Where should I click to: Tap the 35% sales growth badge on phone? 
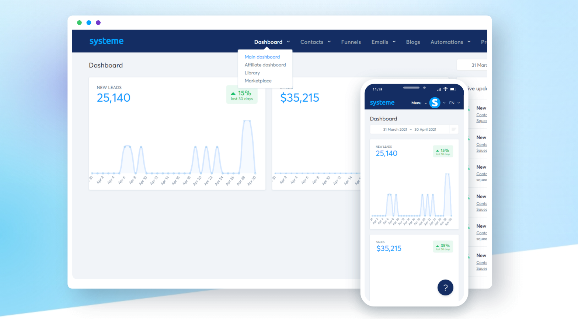click(x=443, y=246)
